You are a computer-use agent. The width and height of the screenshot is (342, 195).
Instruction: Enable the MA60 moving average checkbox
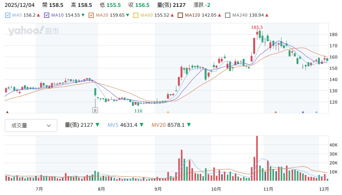(x=136, y=15)
